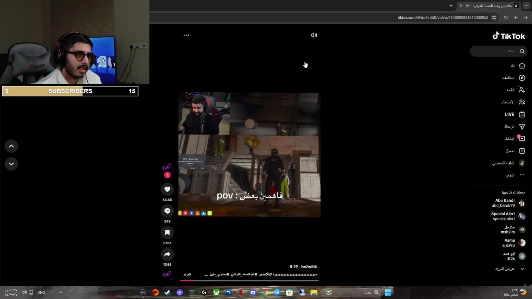The height and width of the screenshot is (299, 532).
Task: Go to next video with down arrow
Action: point(11,164)
